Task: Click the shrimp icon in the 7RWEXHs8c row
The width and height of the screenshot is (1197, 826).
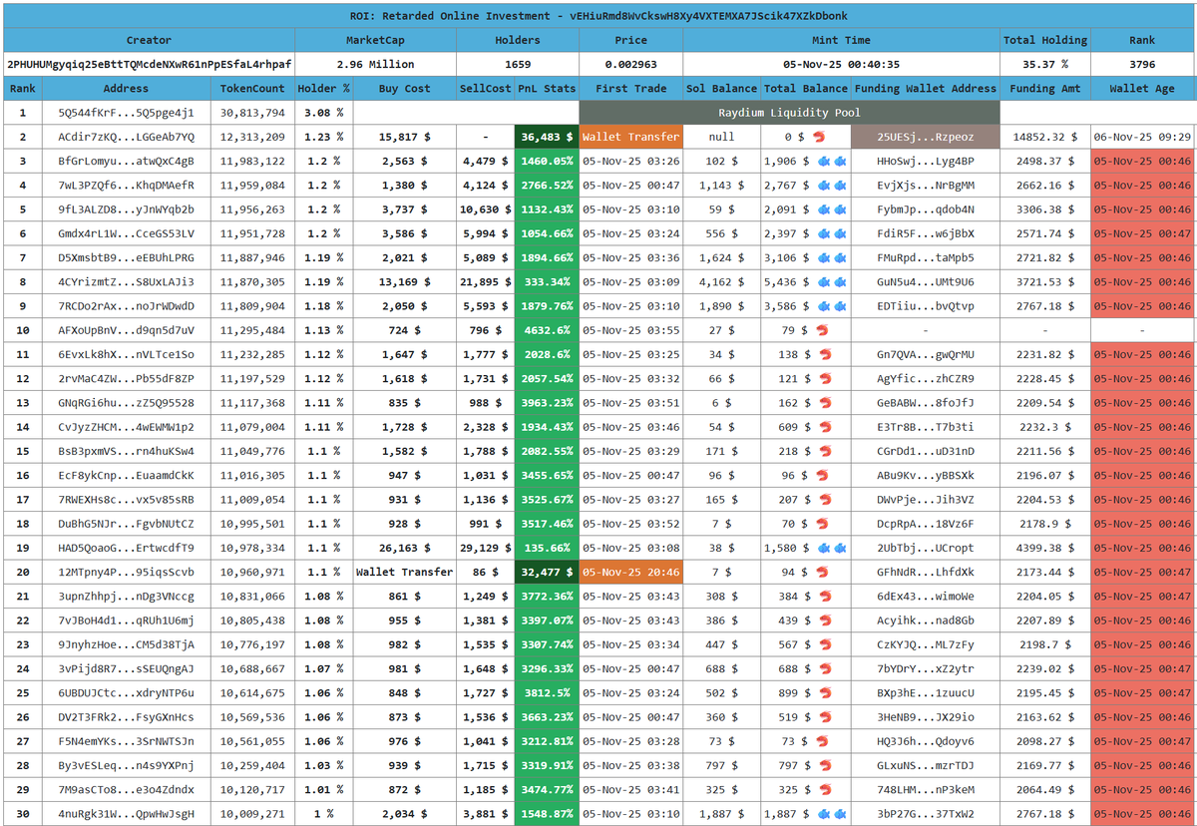Action: click(825, 500)
